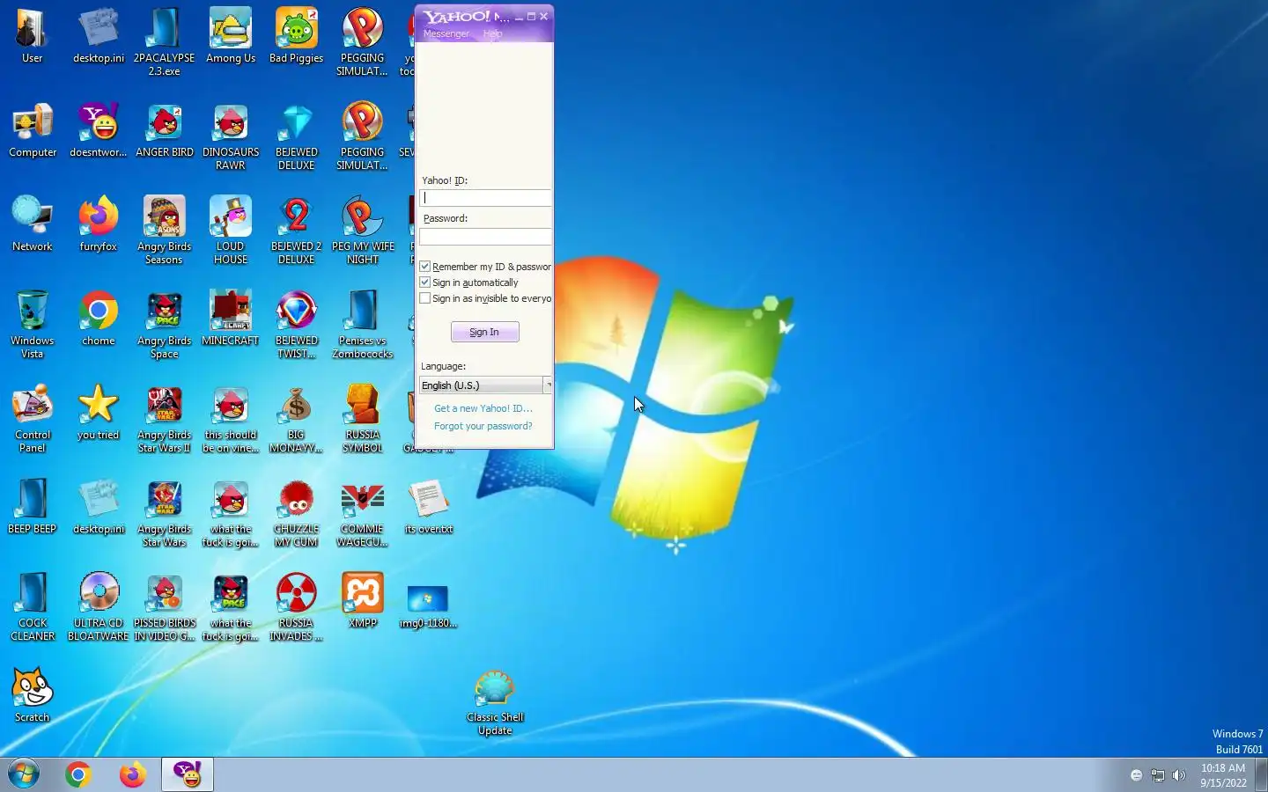Select the Angry Birds Space icon
This screenshot has width=1268, height=792.
pyautogui.click(x=165, y=325)
